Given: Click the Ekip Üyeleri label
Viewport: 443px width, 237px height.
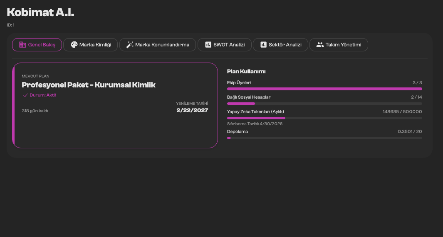Looking at the screenshot, I should (239, 83).
